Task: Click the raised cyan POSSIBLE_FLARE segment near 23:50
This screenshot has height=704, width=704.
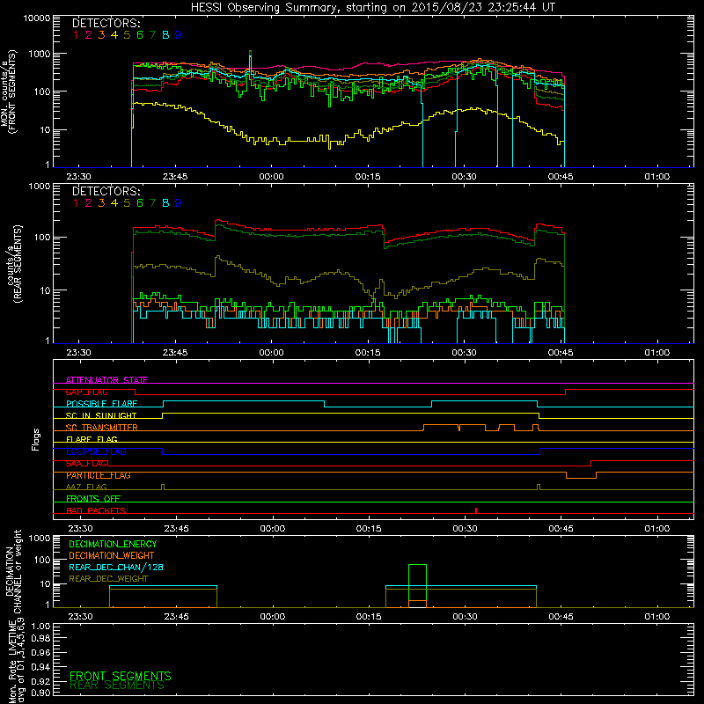Action: point(244,400)
